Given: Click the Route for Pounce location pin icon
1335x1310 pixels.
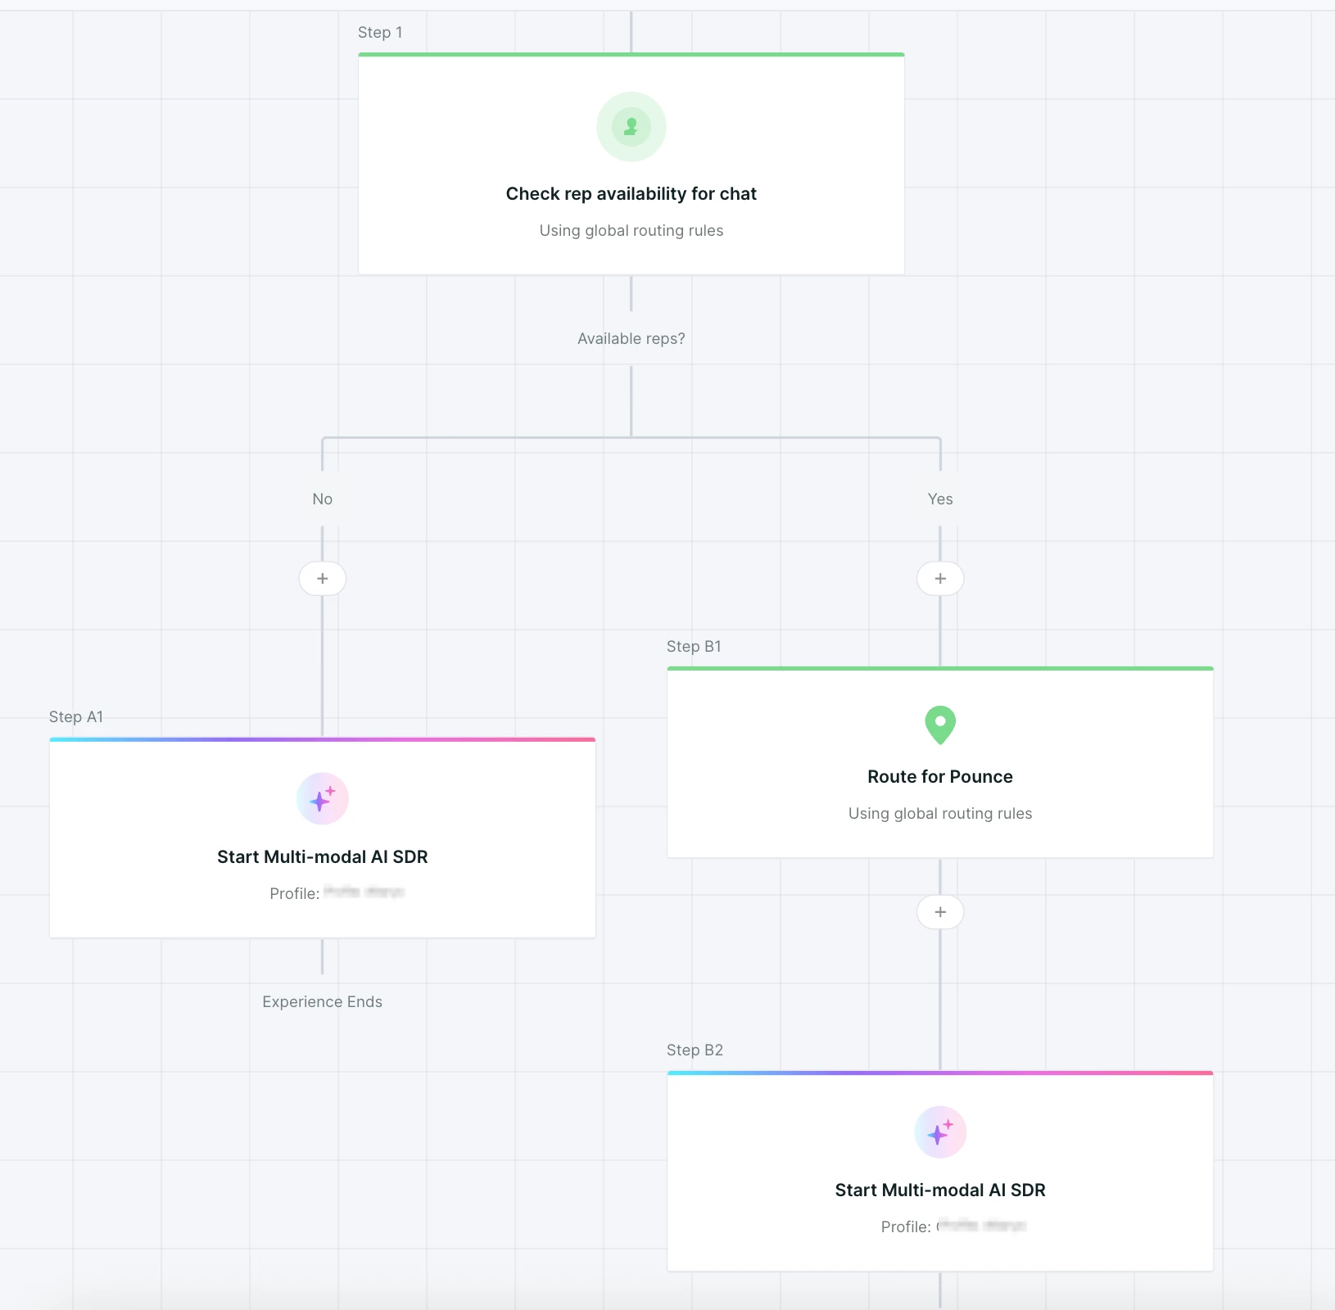Looking at the screenshot, I should pos(940,725).
